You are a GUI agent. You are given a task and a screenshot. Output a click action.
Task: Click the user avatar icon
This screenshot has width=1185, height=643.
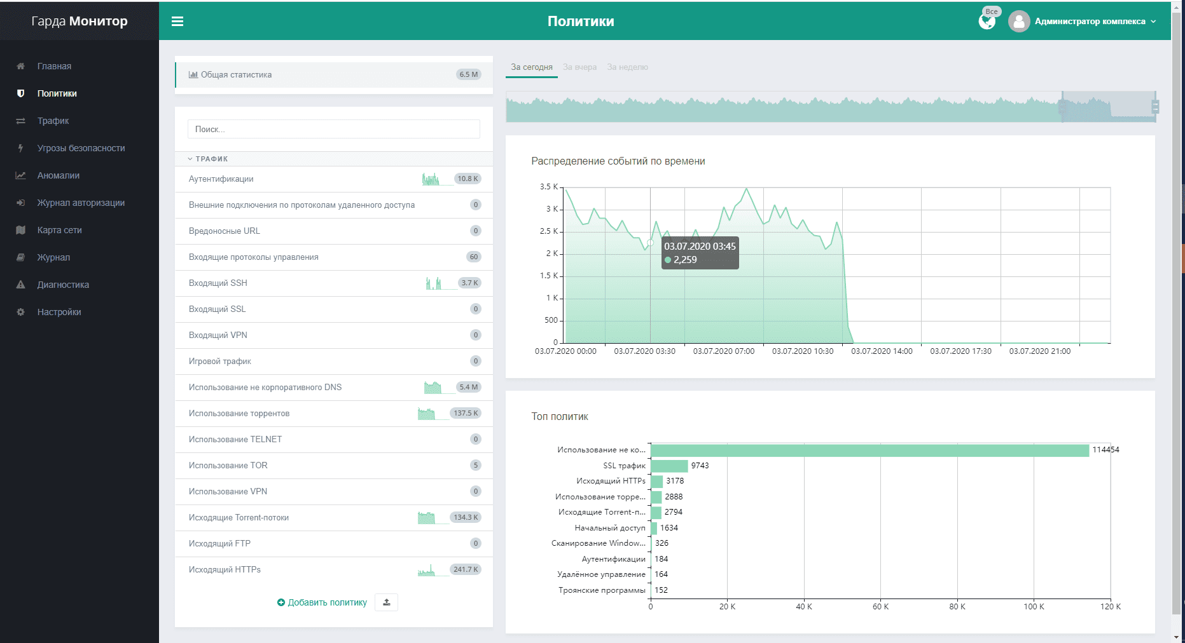(x=1018, y=22)
